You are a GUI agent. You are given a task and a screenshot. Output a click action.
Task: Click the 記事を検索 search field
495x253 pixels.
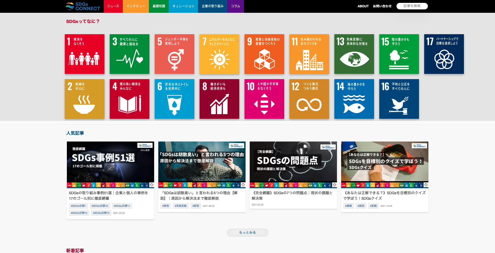click(412, 6)
